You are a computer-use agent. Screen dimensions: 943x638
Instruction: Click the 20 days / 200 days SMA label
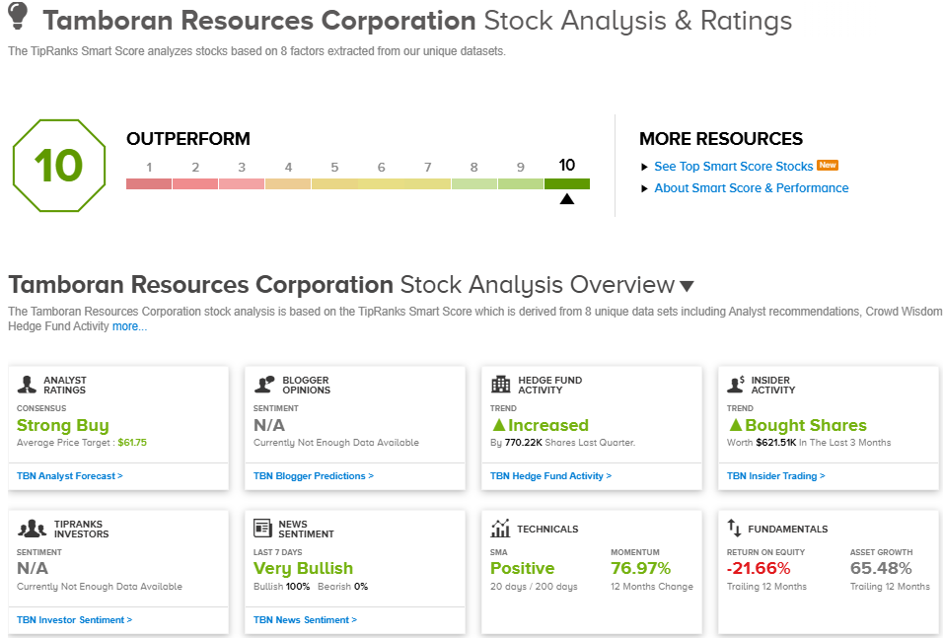pos(534,587)
